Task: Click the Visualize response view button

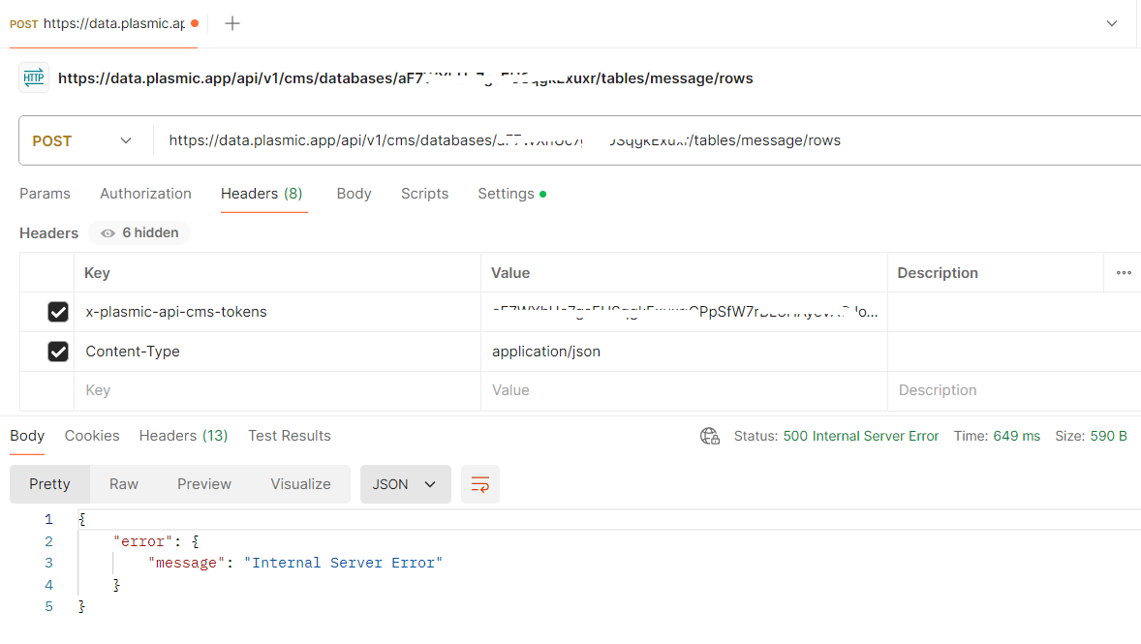Action: click(300, 484)
